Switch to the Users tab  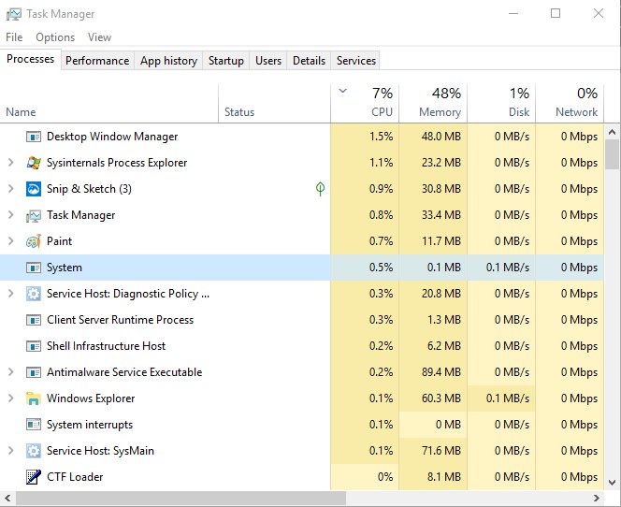point(268,61)
